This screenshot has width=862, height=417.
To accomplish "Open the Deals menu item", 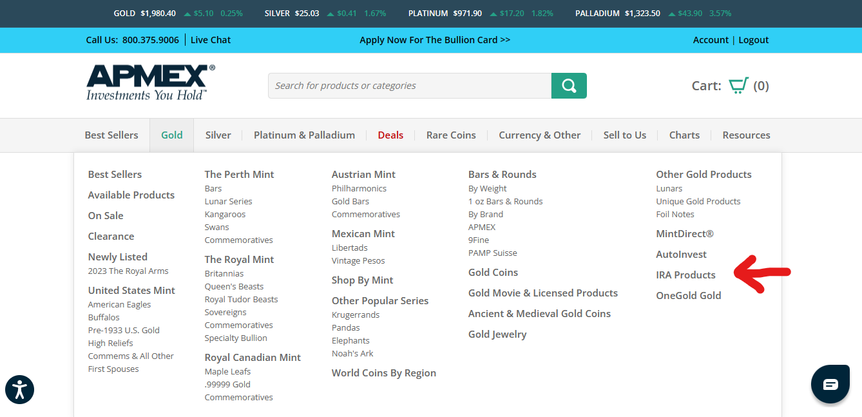I will 390,135.
